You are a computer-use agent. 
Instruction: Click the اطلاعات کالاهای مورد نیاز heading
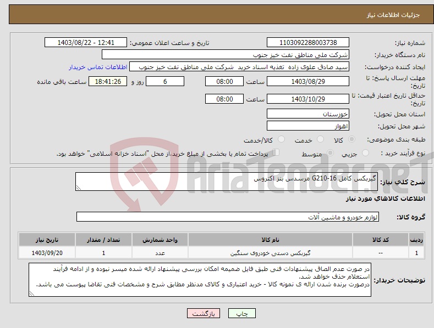[385, 199]
